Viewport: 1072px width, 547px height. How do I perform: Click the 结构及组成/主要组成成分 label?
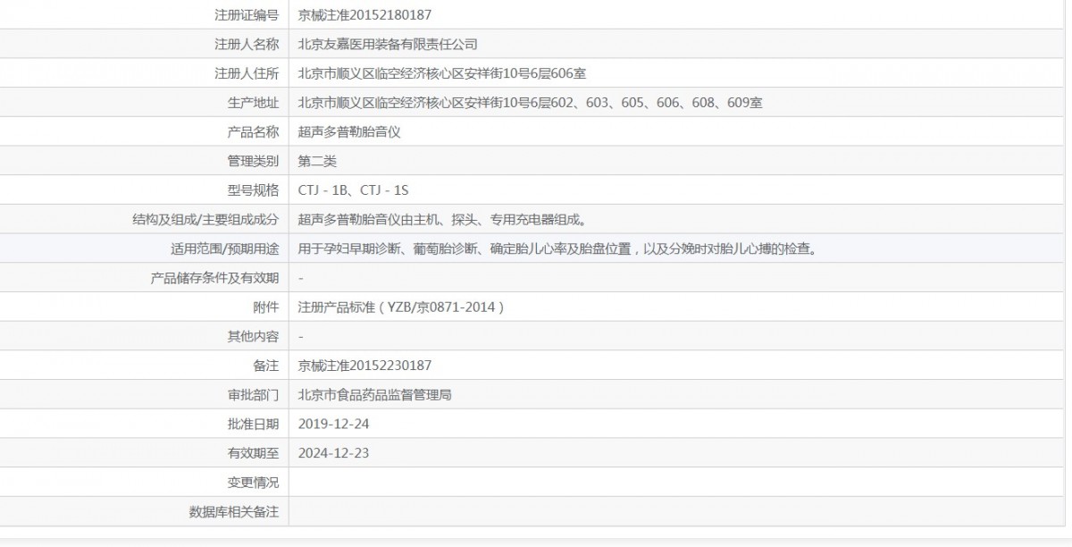pyautogui.click(x=205, y=220)
